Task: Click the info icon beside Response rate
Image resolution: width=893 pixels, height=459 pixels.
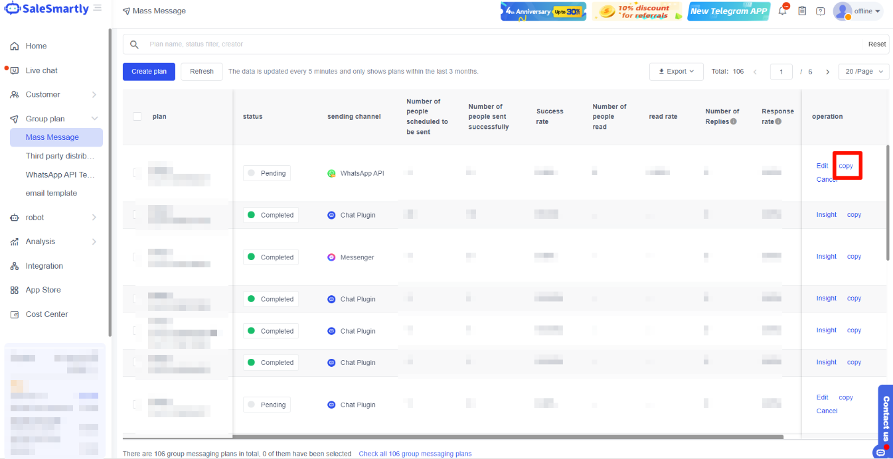Action: point(777,121)
